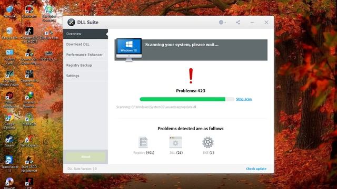Close the DLL Suite window

[x=266, y=22]
